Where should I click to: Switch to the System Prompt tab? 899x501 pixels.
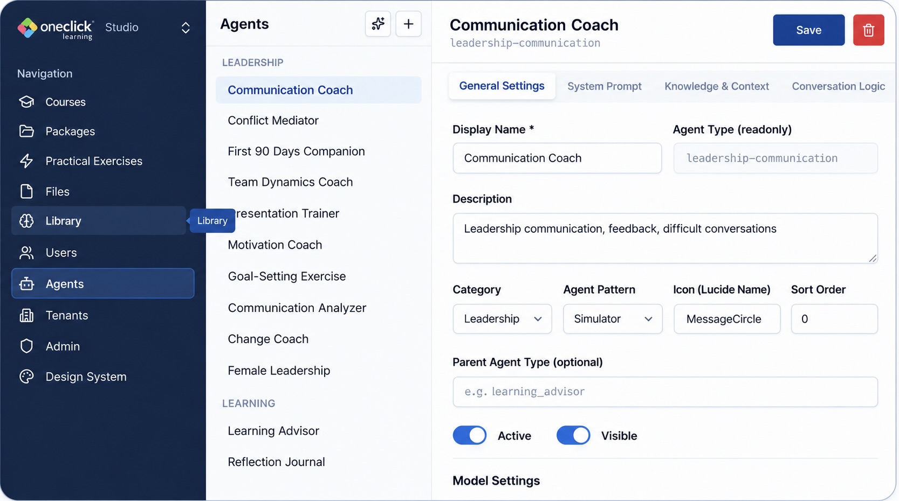pyautogui.click(x=604, y=86)
